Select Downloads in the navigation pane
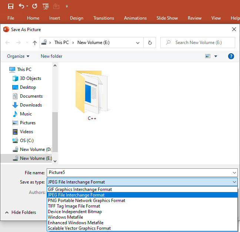Screen dimensions: 240x232 [x=31, y=105]
